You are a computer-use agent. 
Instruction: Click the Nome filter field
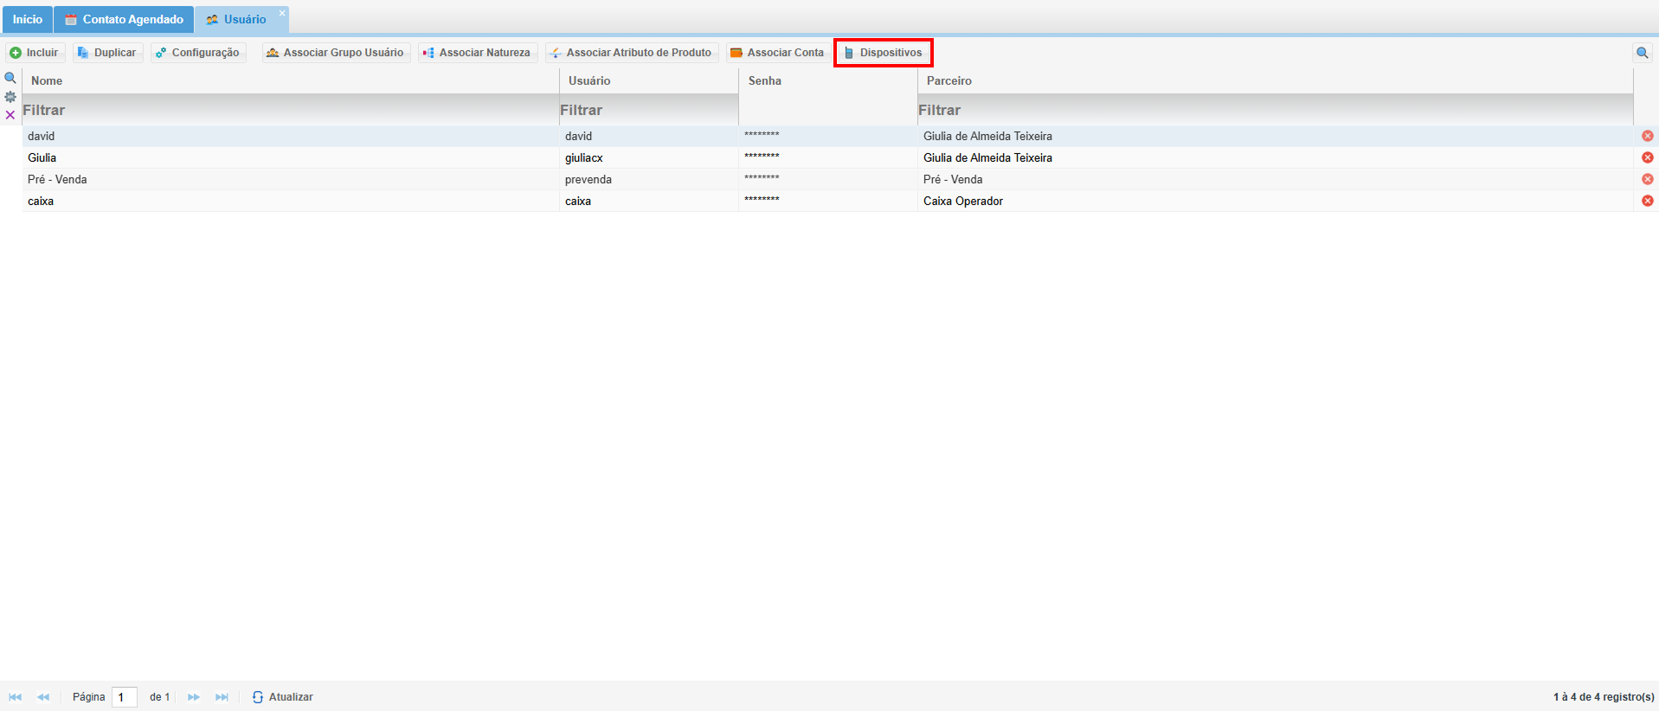pos(290,110)
